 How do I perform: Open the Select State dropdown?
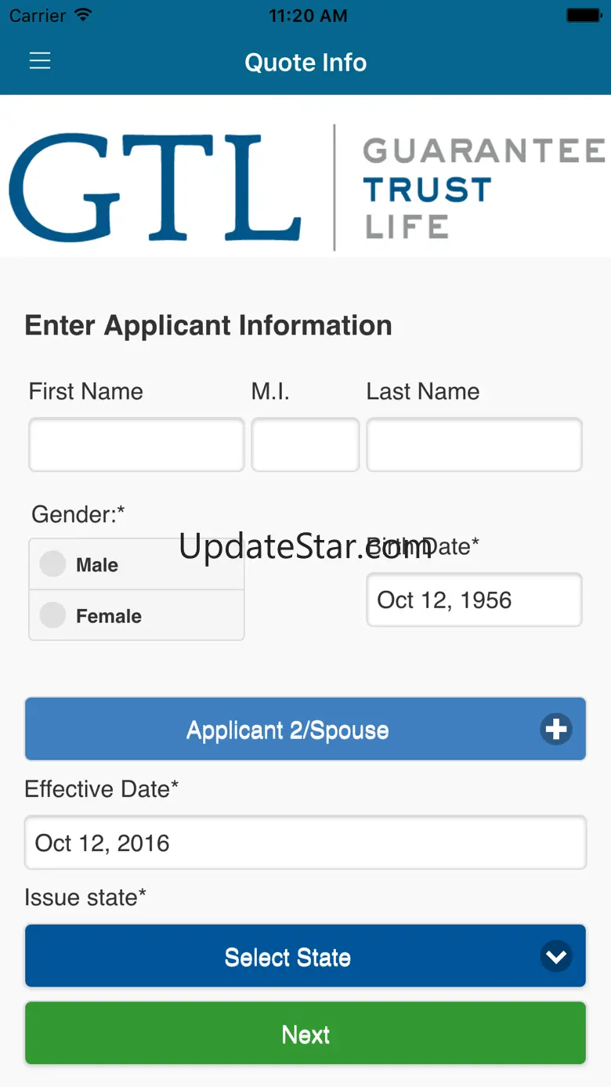tap(287, 956)
